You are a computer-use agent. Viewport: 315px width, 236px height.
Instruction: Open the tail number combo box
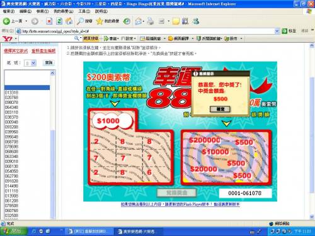tap(30, 63)
